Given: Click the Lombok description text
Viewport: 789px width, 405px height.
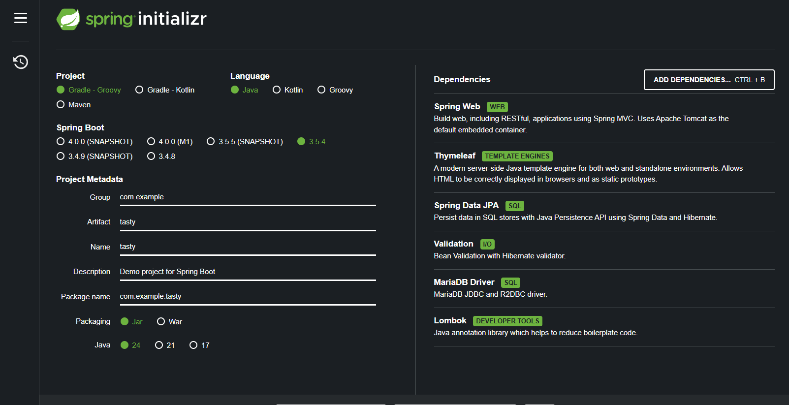Looking at the screenshot, I should tap(536, 333).
